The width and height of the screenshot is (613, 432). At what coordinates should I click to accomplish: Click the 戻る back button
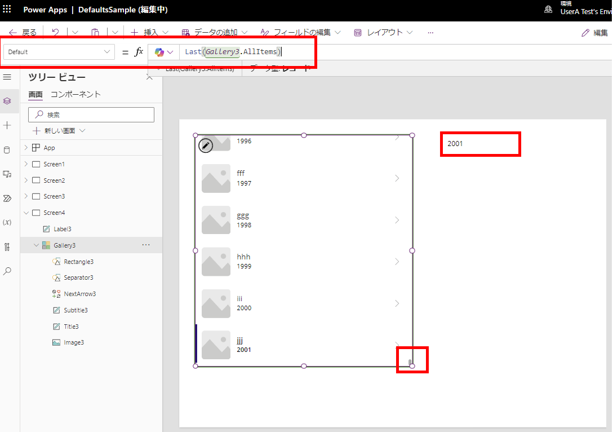pos(23,33)
